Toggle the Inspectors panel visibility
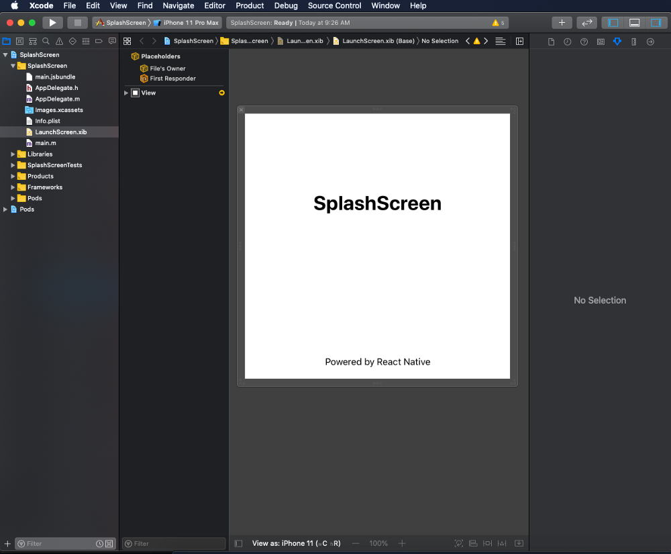This screenshot has width=671, height=554. (x=656, y=23)
